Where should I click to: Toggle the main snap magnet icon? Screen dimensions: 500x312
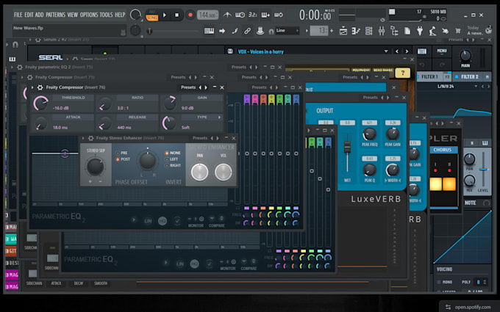click(271, 31)
